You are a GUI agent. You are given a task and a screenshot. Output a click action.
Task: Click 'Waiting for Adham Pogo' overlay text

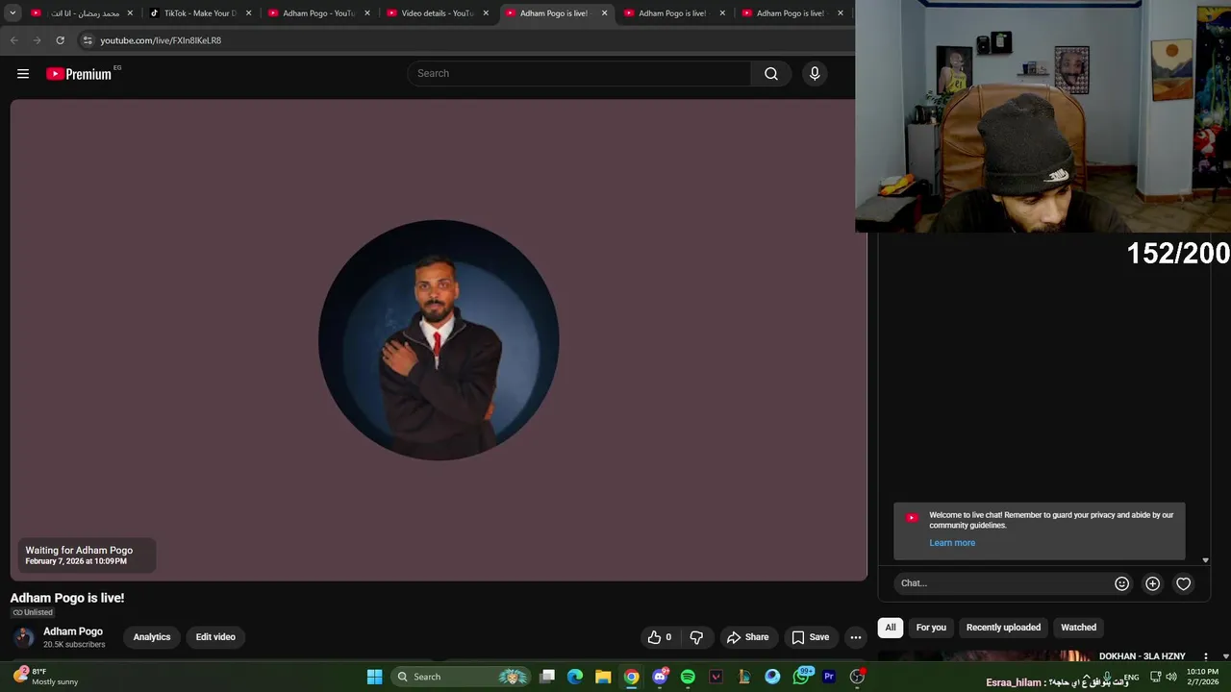(79, 551)
